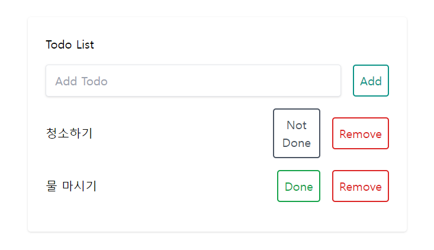Select the 청소하기 todo text
Screen dimensions: 434x250
(x=69, y=133)
